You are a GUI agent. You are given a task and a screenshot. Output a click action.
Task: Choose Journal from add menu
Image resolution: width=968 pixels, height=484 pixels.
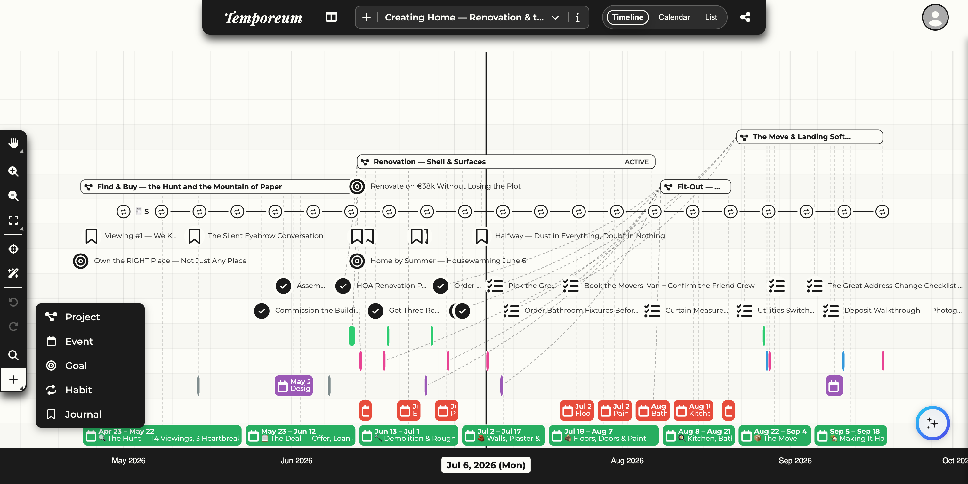(90, 415)
